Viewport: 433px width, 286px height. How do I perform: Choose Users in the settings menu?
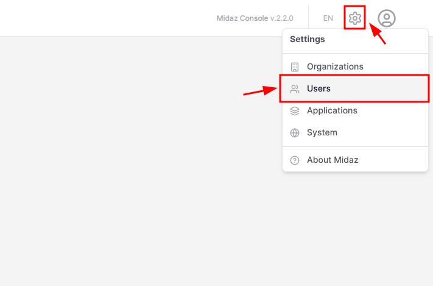tap(355, 88)
